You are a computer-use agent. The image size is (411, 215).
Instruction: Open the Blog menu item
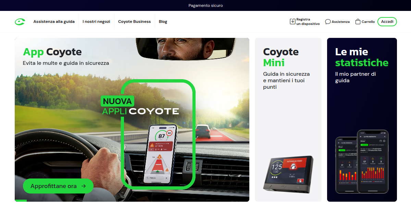pos(163,21)
